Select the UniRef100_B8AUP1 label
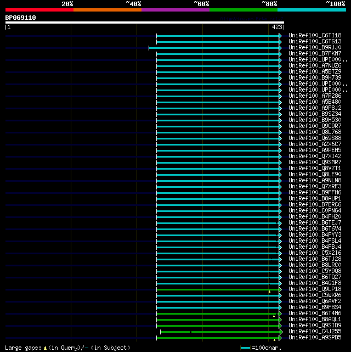The image size is (351, 352). click(x=315, y=198)
